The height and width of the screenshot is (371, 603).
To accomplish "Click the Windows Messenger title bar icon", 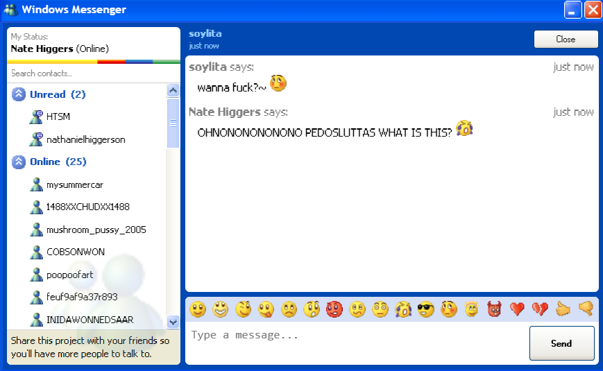I will point(11,9).
